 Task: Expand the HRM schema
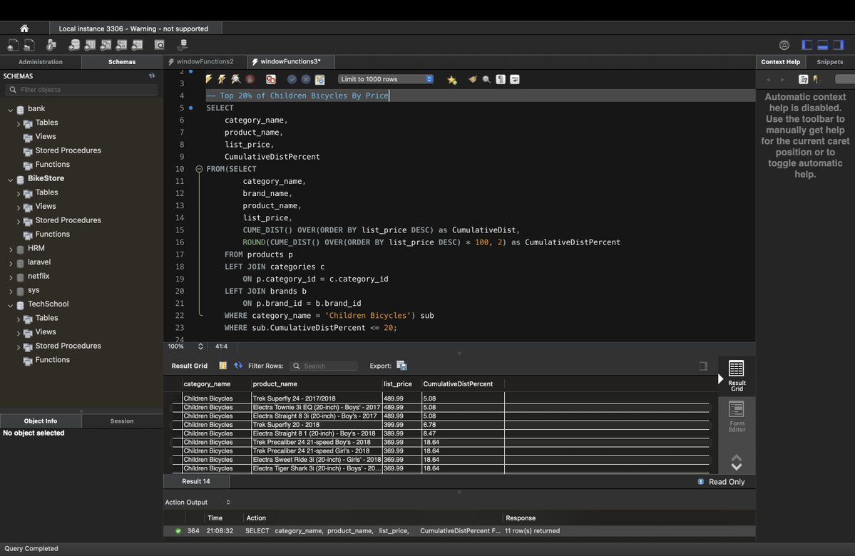(11, 249)
